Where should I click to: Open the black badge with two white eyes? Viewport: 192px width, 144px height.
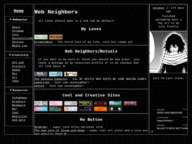click(x=115, y=109)
